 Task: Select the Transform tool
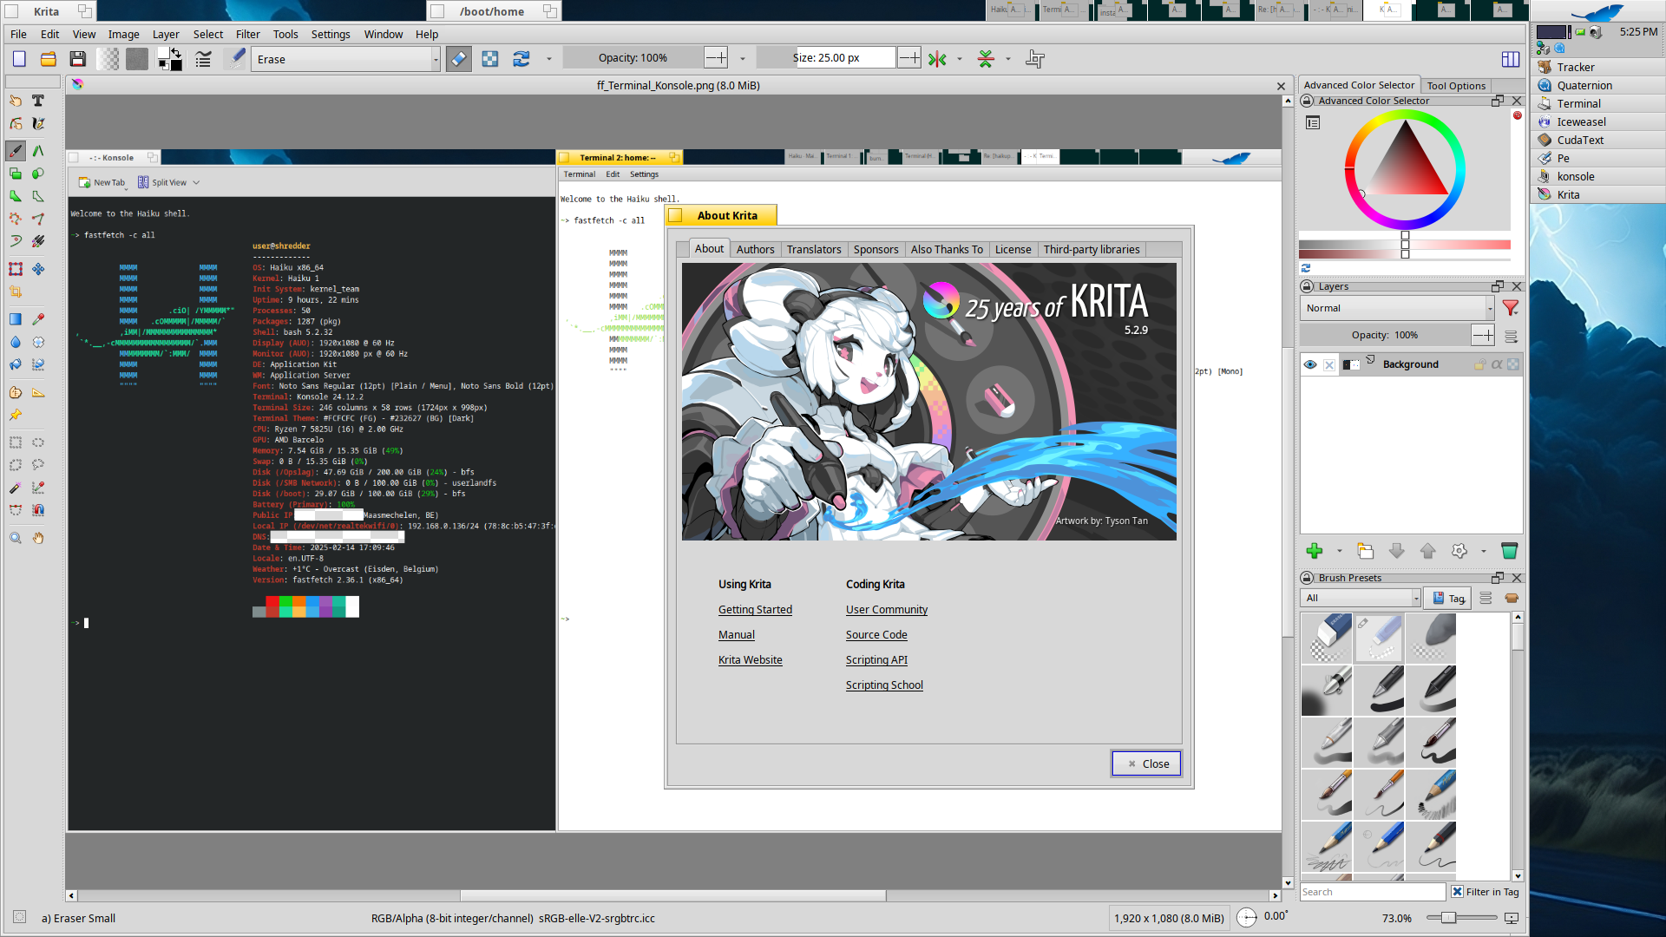(x=16, y=269)
